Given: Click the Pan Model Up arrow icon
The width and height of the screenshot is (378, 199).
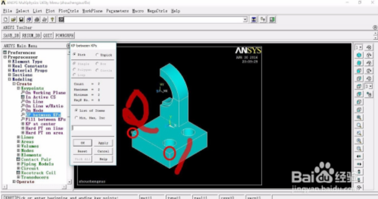Looking at the screenshot, I should [359, 172].
